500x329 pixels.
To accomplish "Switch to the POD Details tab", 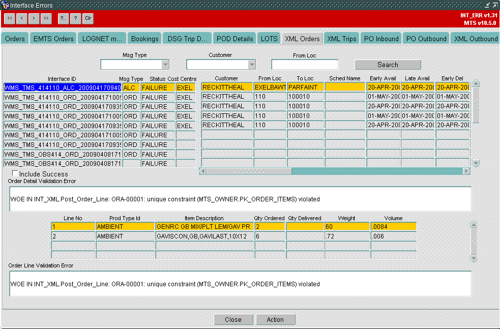I will click(234, 39).
